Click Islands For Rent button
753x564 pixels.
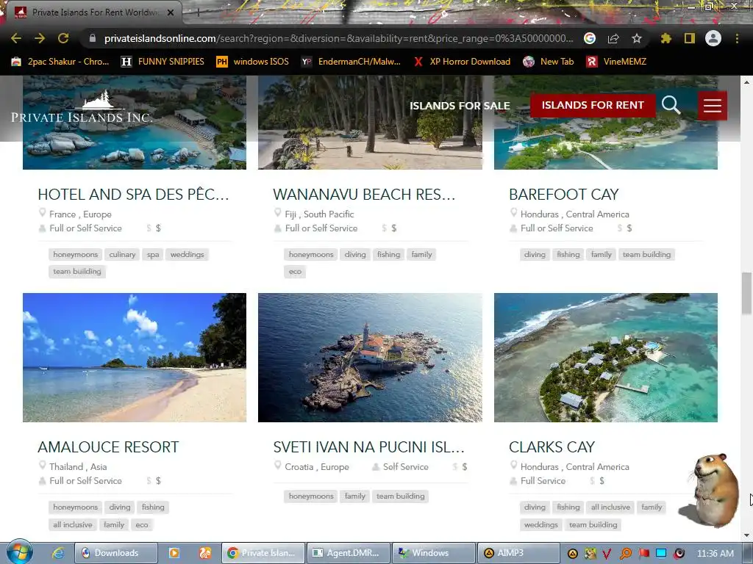pyautogui.click(x=593, y=105)
